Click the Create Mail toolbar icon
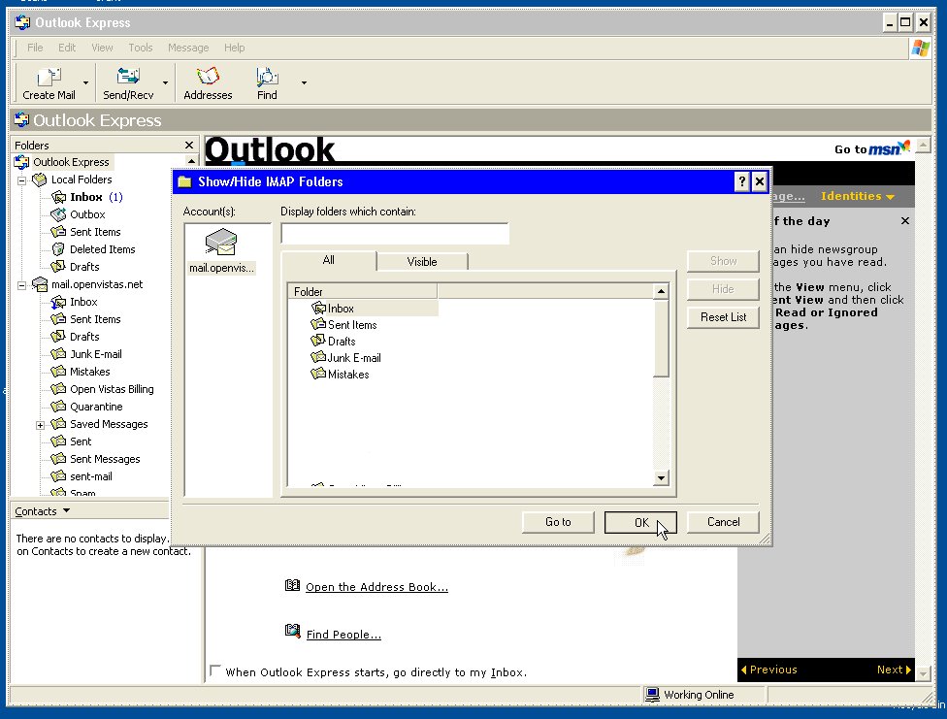This screenshot has width=947, height=719. click(x=49, y=78)
